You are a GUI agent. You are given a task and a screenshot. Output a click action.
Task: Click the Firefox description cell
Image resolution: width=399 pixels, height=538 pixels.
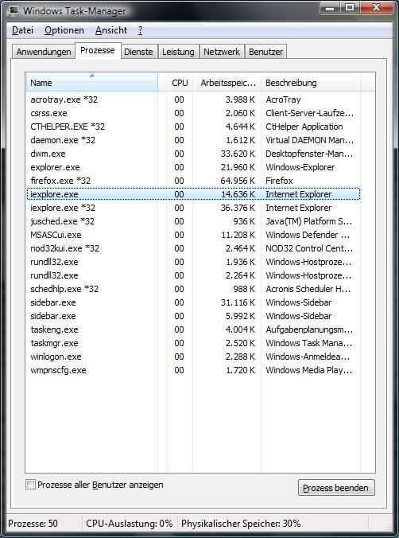click(279, 181)
